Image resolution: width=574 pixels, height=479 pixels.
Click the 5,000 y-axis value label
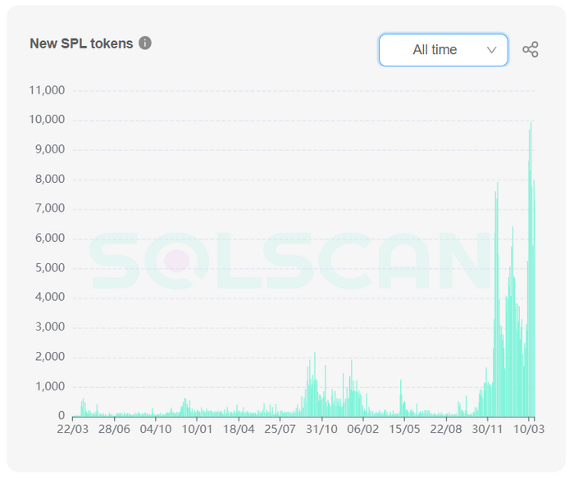point(50,267)
